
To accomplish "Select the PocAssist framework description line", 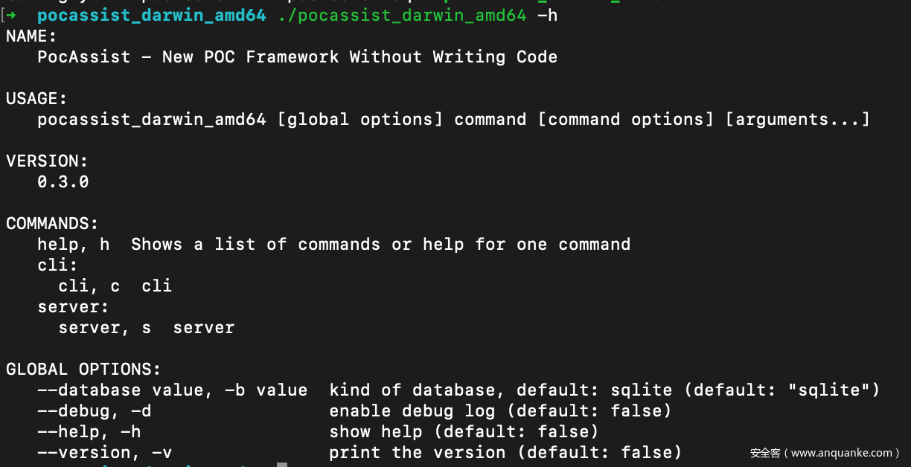I will coord(297,57).
